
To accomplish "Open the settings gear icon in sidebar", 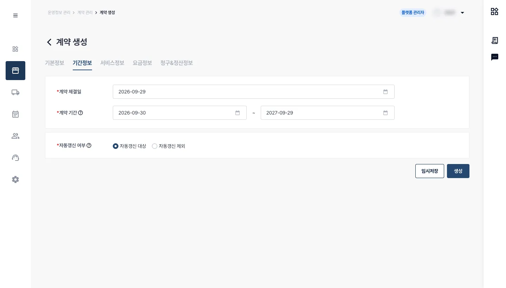I will 15,179.
